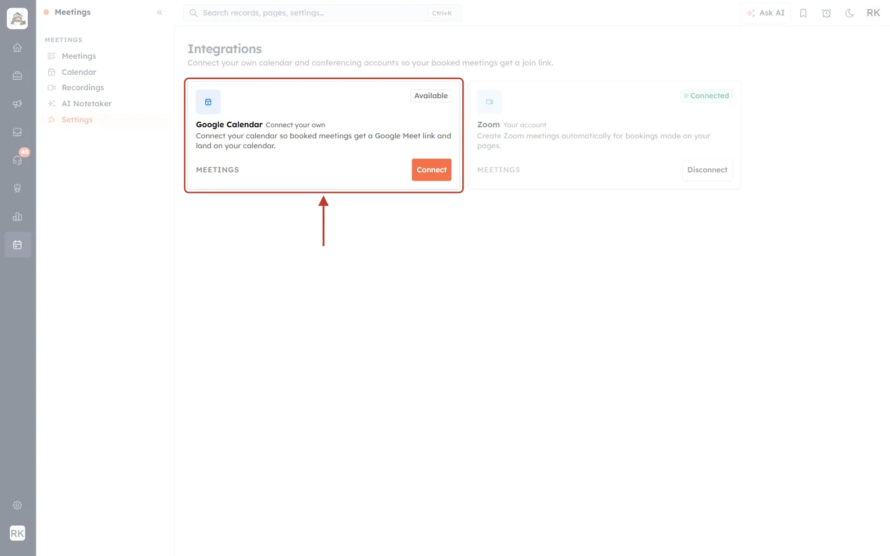Open the workspace logo at sidebar top

pyautogui.click(x=17, y=19)
